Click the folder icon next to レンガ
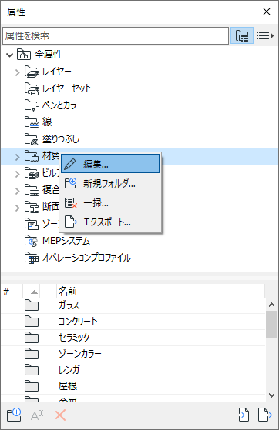 (32, 370)
